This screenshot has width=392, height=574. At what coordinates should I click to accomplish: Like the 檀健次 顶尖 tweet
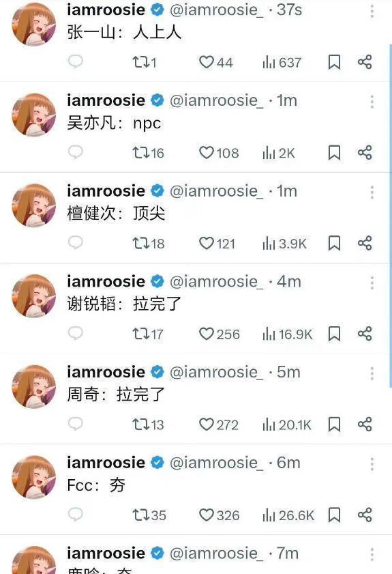(217, 244)
